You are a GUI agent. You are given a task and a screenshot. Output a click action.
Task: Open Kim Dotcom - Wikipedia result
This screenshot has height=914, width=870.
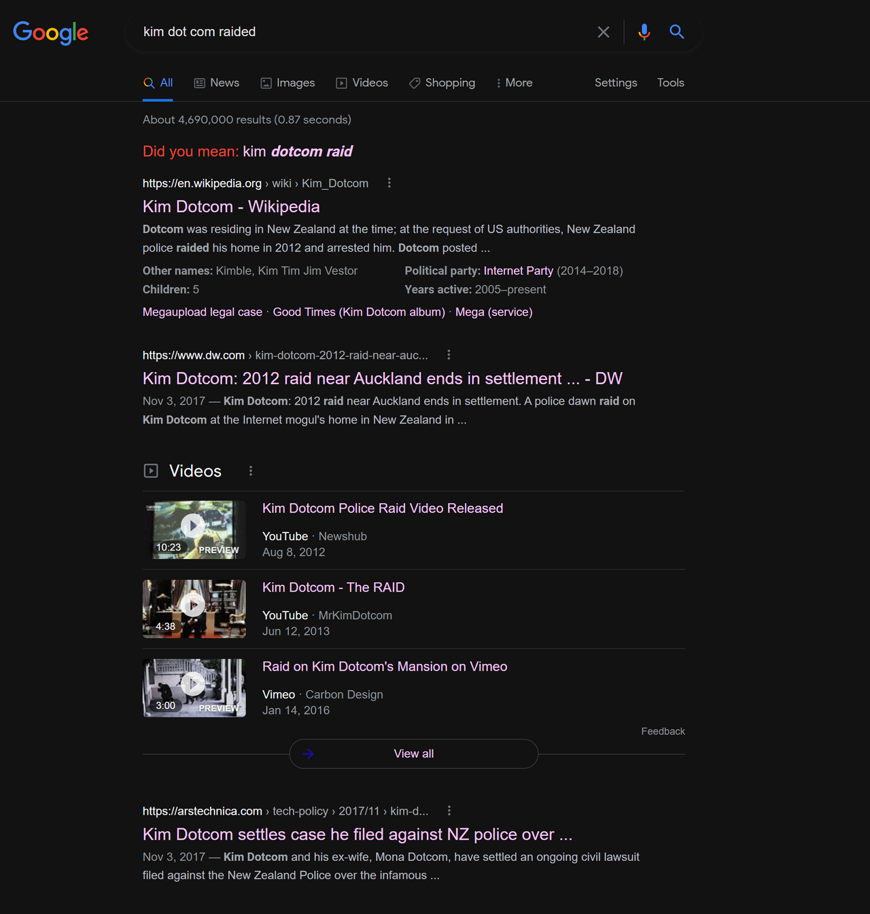pos(231,207)
